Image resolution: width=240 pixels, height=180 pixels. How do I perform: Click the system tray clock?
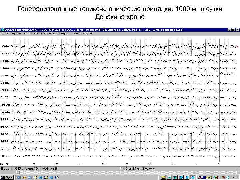tap(235, 178)
